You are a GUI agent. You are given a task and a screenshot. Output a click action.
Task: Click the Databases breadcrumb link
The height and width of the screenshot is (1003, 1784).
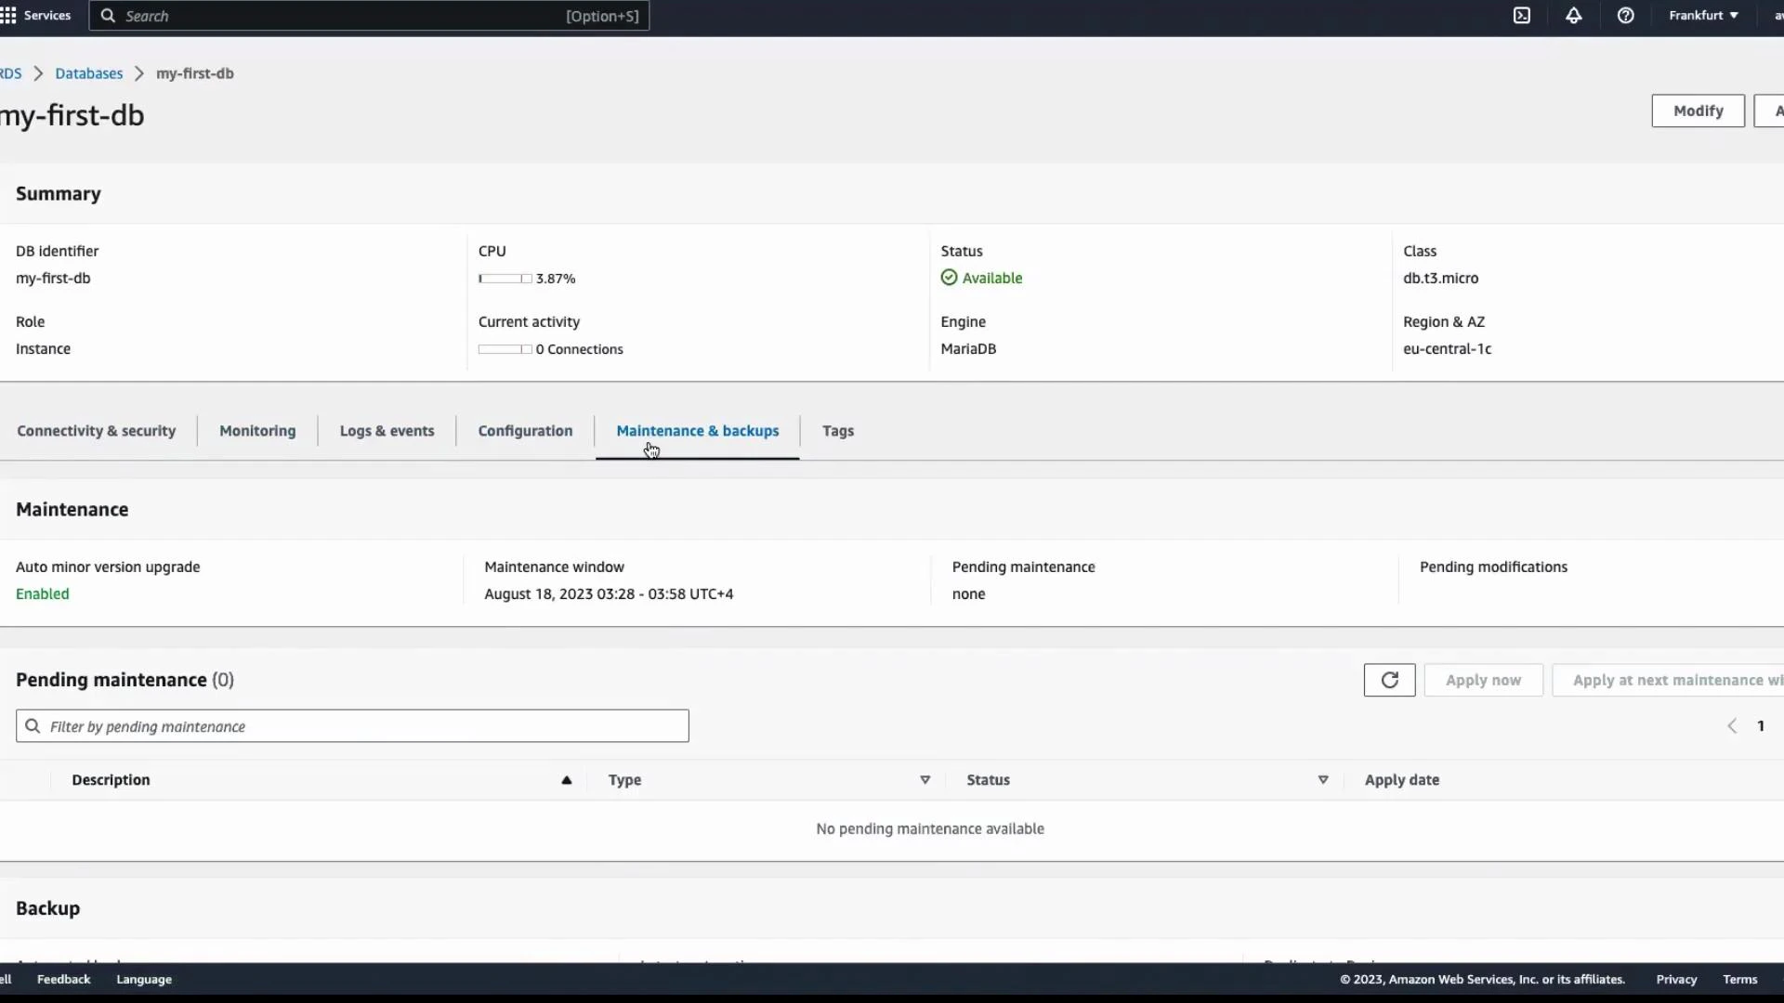[88, 73]
